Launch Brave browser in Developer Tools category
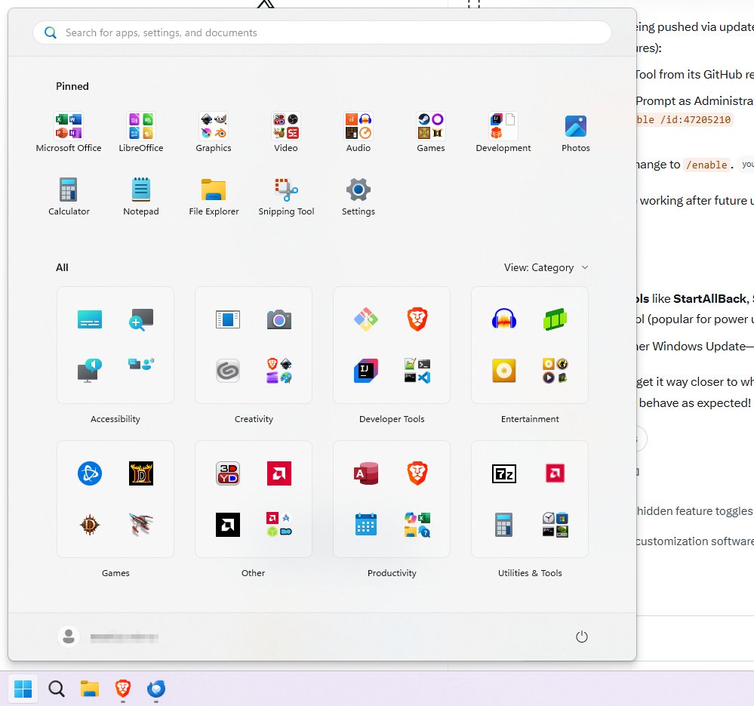Viewport: 754px width, 706px height. 417,319
